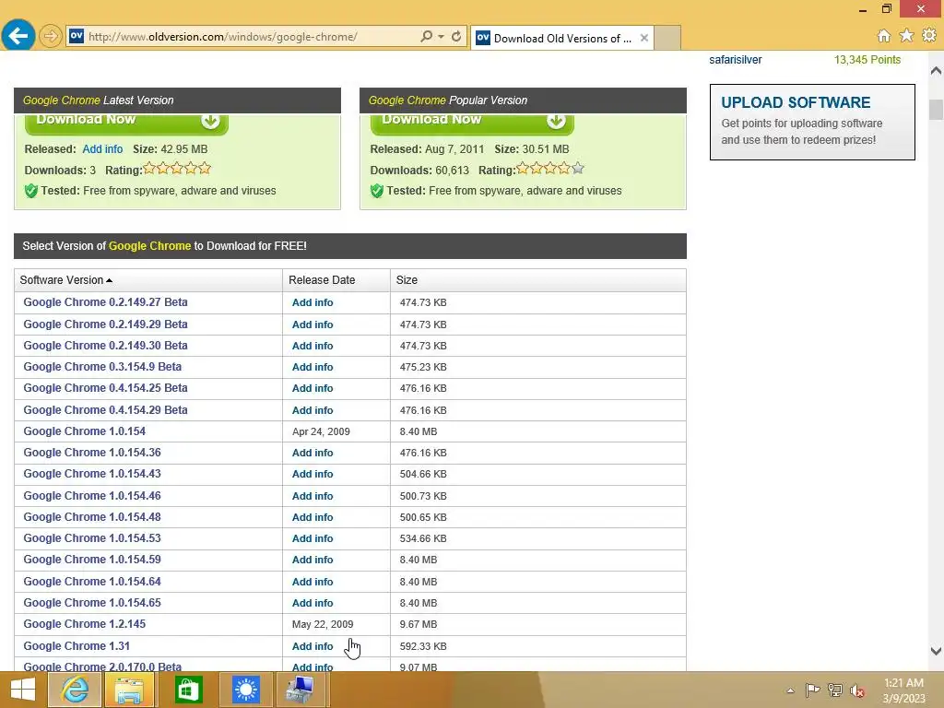Open safarisilver user profile link

coord(735,60)
